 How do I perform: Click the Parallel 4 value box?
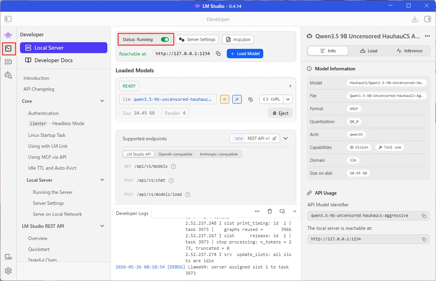point(175,113)
